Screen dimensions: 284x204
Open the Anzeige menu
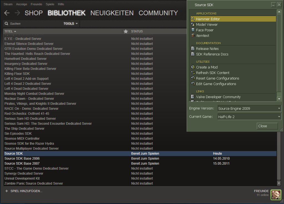(x=22, y=4)
